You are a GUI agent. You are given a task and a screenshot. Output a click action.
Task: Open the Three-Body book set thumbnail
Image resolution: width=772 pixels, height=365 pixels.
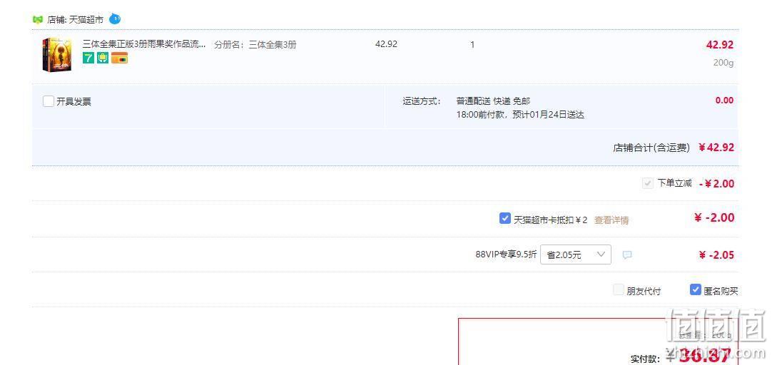pyautogui.click(x=57, y=55)
